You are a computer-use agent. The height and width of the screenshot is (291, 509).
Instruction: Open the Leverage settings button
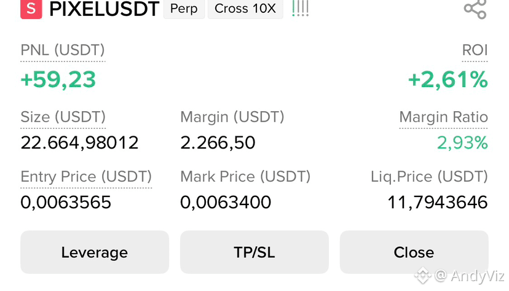tap(95, 252)
